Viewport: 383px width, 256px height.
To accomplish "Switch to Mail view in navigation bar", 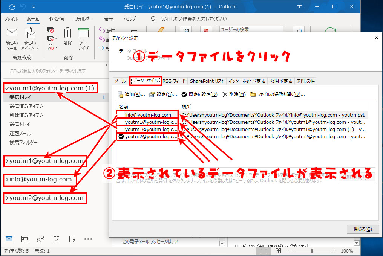I will tap(9, 239).
